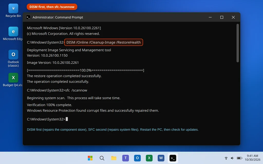This screenshot has width=263, height=164.
Task: Click 'Microsoft Windows [Version 10.0.26100.2261]' line
Action: coord(64,28)
